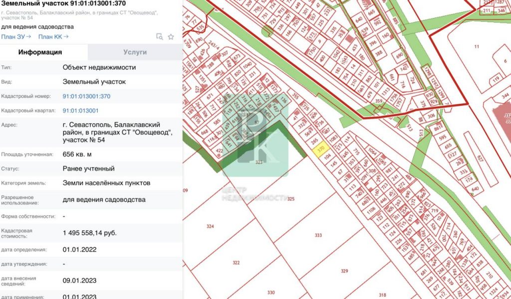Select parcel 318 on the map

[382, 295]
